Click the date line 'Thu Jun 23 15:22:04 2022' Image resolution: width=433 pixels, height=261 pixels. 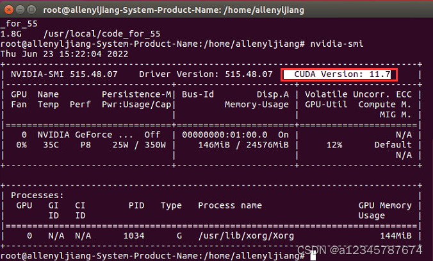[64, 54]
